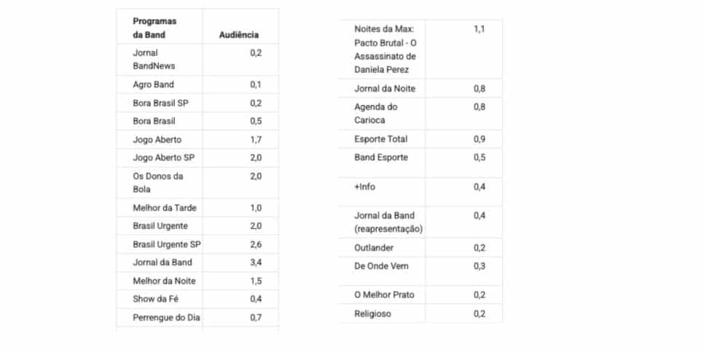Click the 'Noites da Max: Pacto Brutal' cell
Image resolution: width=704 pixels, height=352 pixels.
(385, 49)
